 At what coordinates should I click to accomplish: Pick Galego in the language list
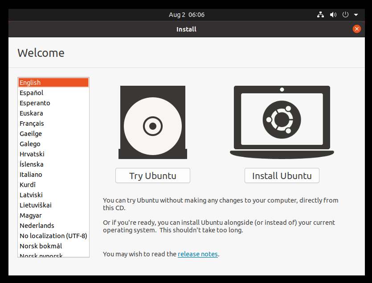pyautogui.click(x=53, y=144)
